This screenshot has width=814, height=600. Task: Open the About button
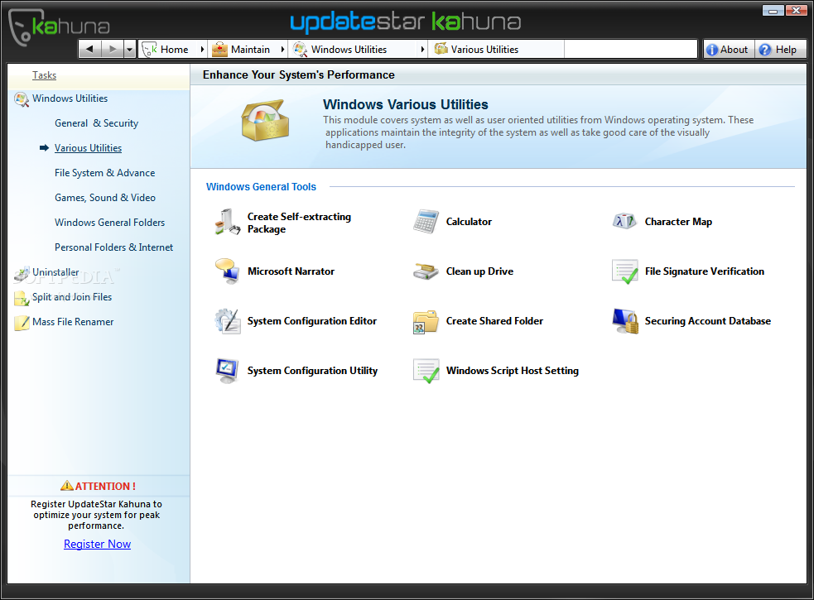click(x=729, y=50)
